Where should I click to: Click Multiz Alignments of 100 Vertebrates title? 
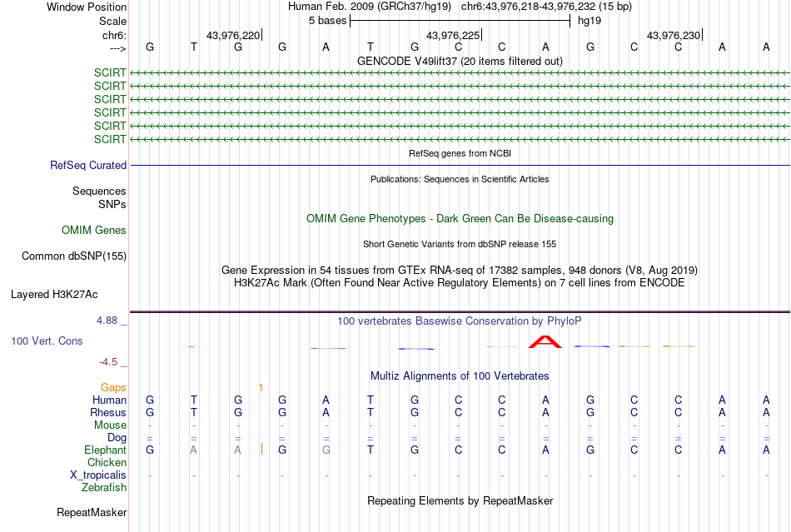point(460,375)
